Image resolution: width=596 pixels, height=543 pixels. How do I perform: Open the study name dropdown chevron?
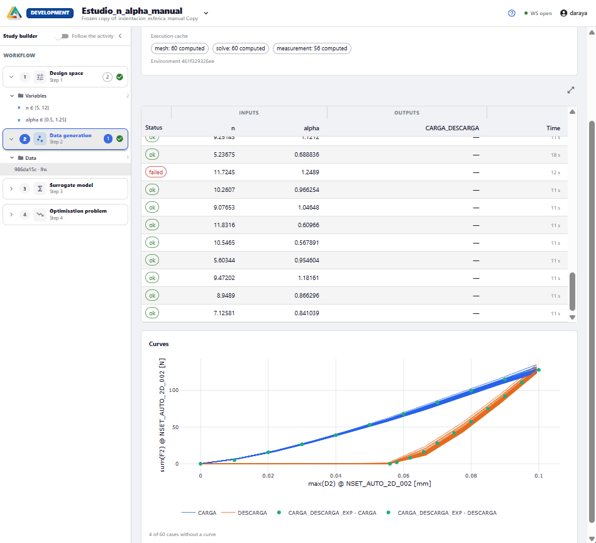coord(206,13)
